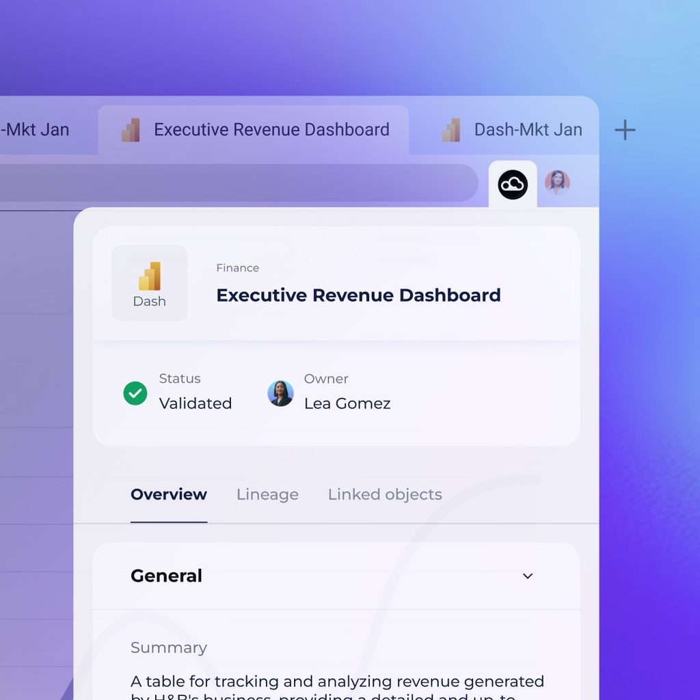Click Lea Gomez owner avatar
This screenshot has width=700, height=700.
[x=280, y=393]
